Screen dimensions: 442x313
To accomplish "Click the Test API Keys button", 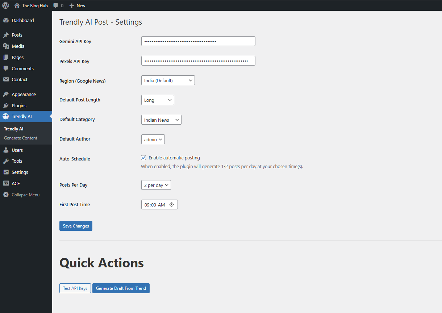I will [x=75, y=288].
